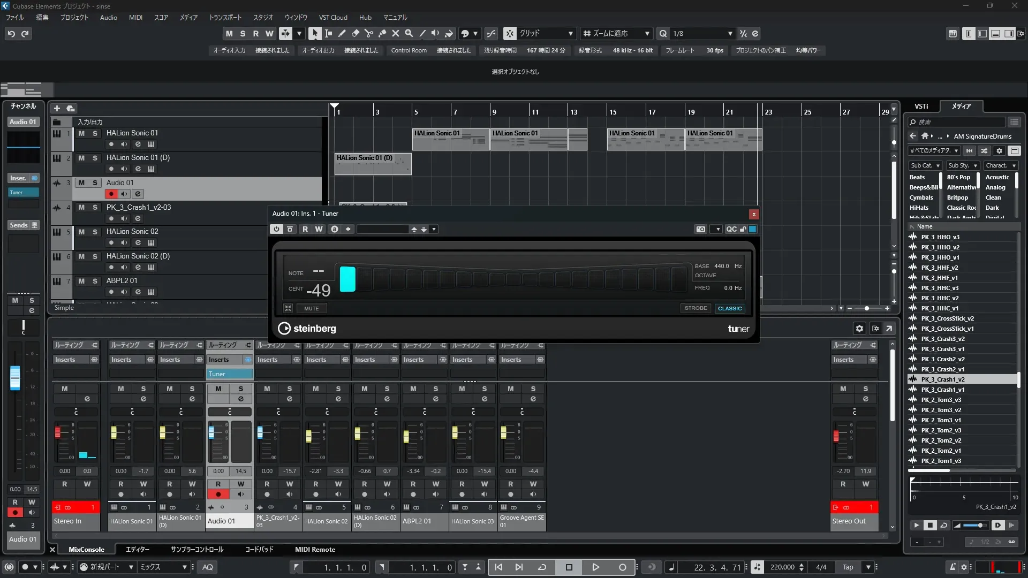Click the Mute tool X icon
Screen dimensions: 1028x578
point(396,33)
